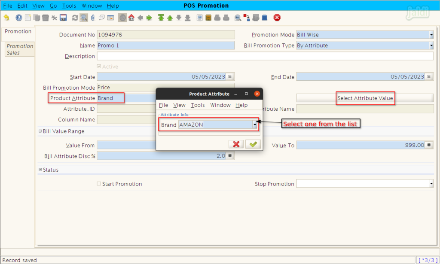Click into the Name field
This screenshot has height=264, width=440.
pyautogui.click(x=165, y=46)
